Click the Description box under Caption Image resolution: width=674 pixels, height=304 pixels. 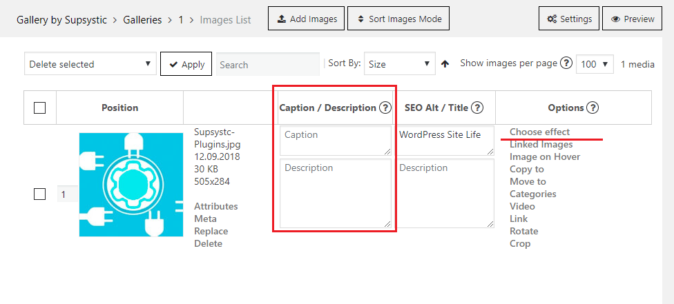[336, 193]
